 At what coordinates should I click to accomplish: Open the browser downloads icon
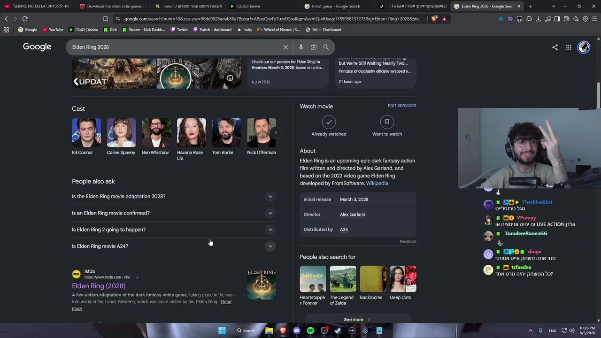(539, 19)
